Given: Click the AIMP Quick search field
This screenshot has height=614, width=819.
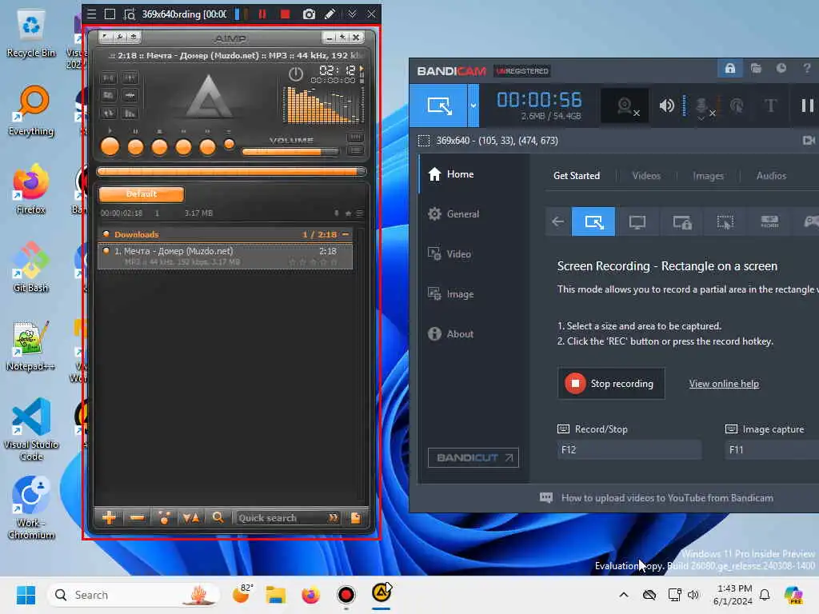Looking at the screenshot, I should click(281, 517).
